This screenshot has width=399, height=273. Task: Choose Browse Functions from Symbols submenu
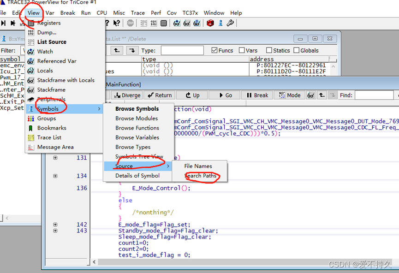pos(137,128)
